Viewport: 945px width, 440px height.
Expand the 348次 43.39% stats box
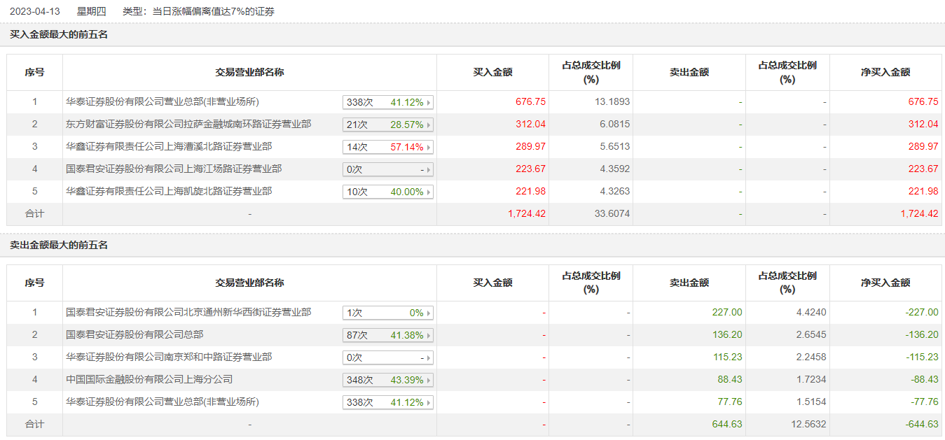click(x=388, y=381)
